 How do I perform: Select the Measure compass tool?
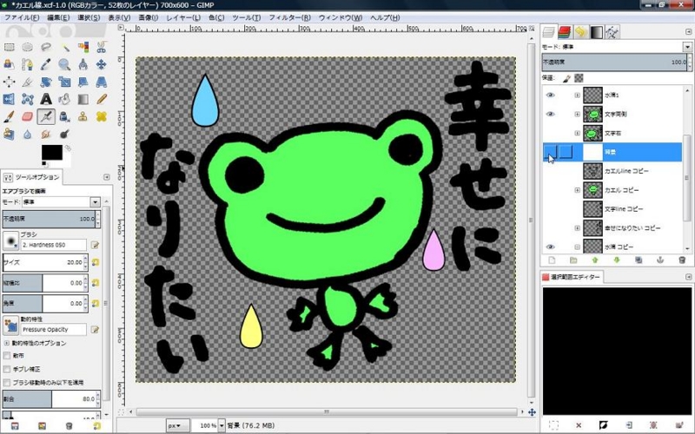click(x=83, y=64)
